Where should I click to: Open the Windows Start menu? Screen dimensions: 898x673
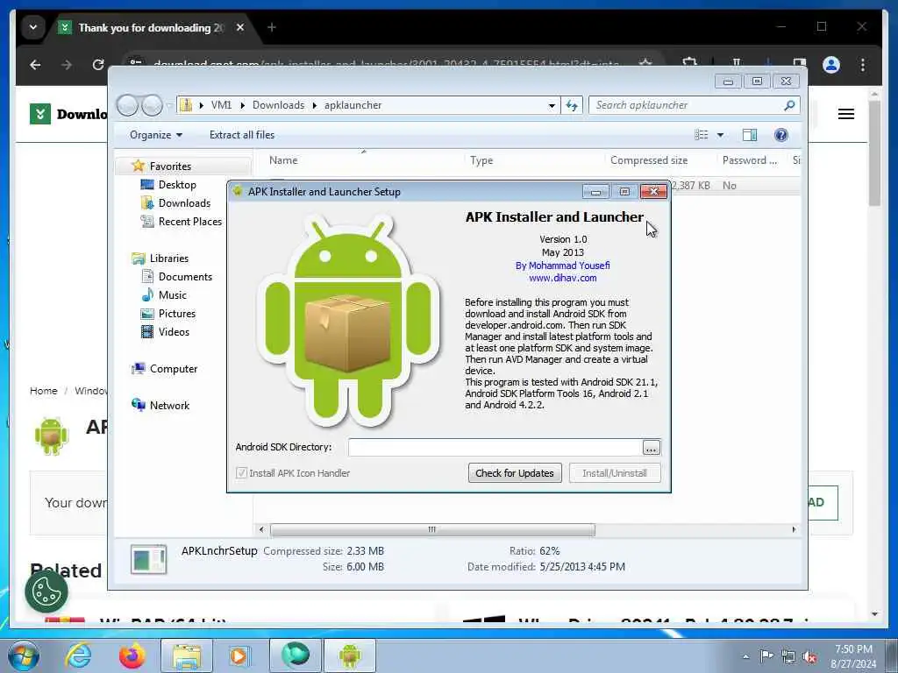(x=23, y=655)
